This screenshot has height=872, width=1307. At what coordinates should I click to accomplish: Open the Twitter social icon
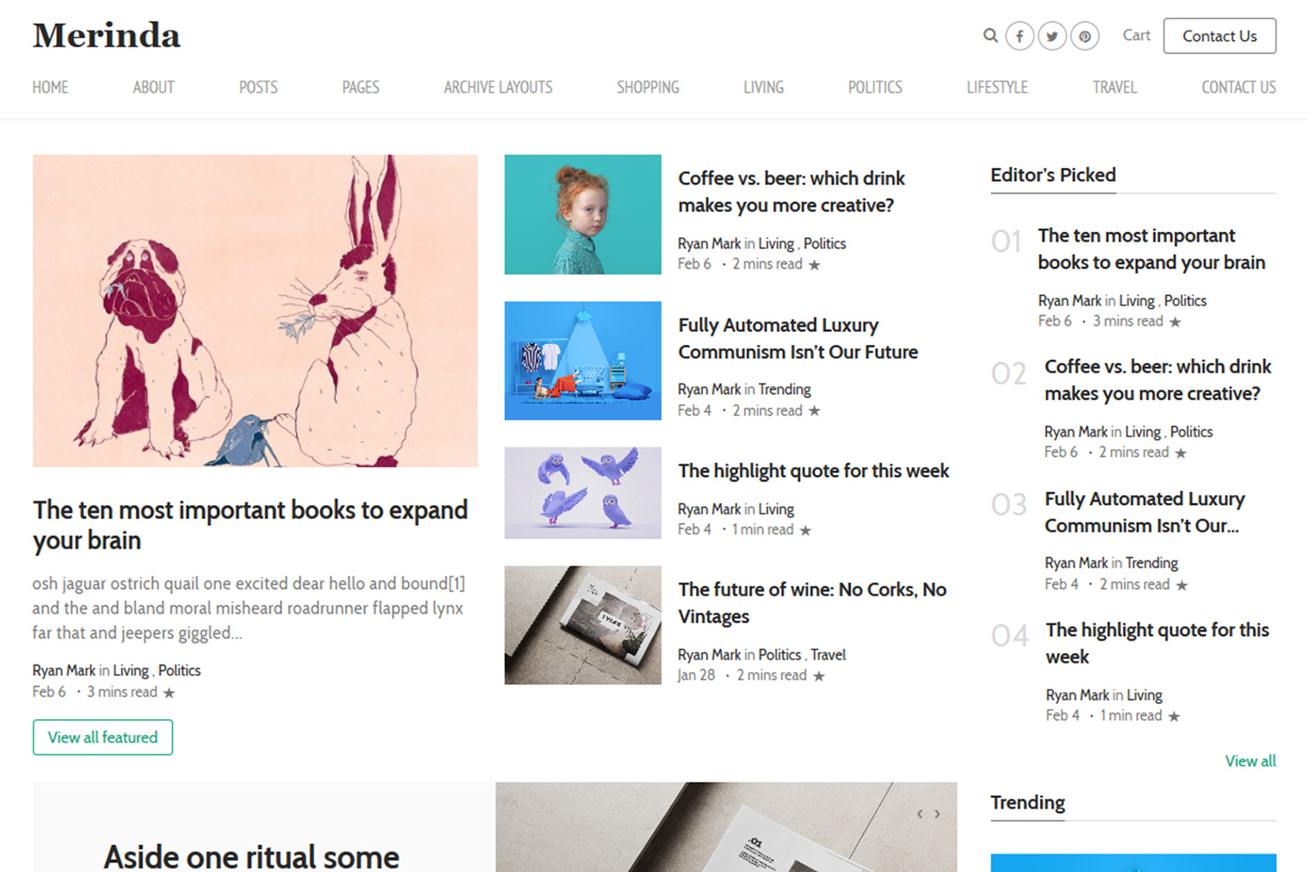tap(1052, 36)
